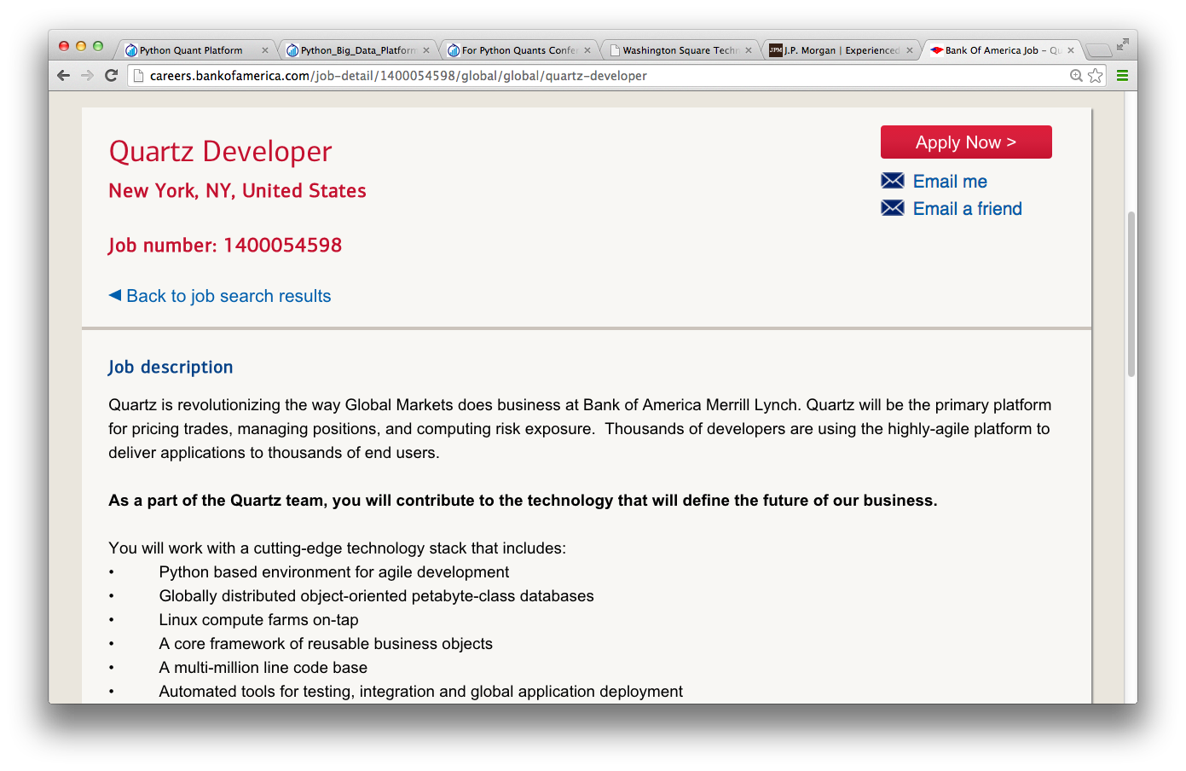Screen dimensions: 1186x771
Task: Click the Email a friend link
Action: point(968,208)
